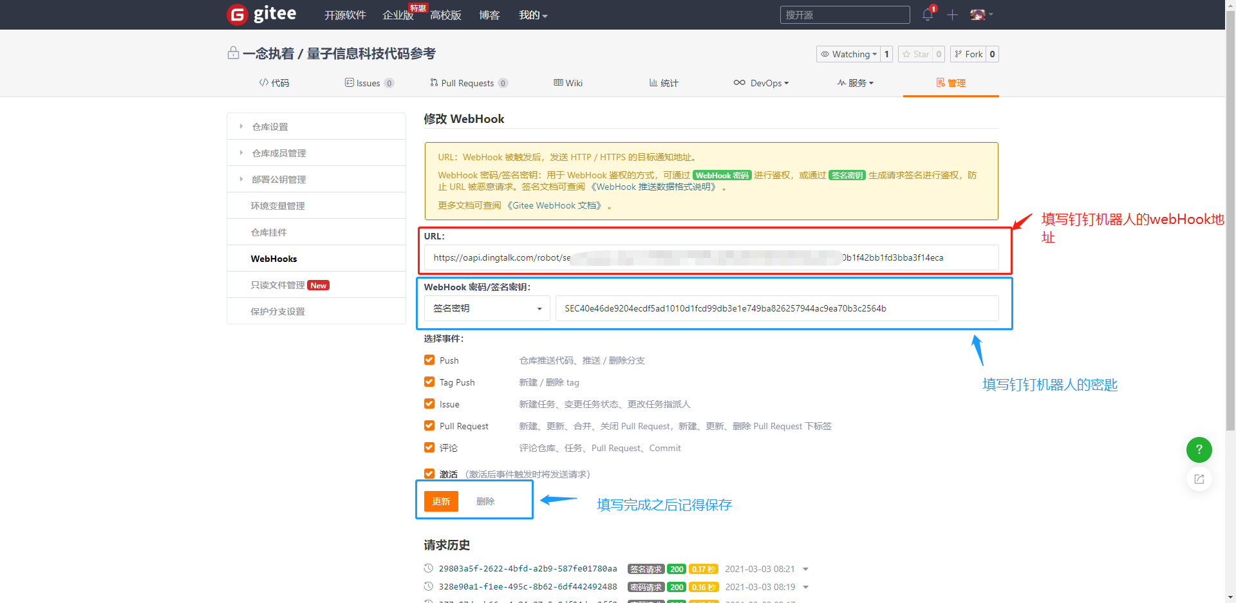Toggle the 激活 checkbox

pos(429,474)
